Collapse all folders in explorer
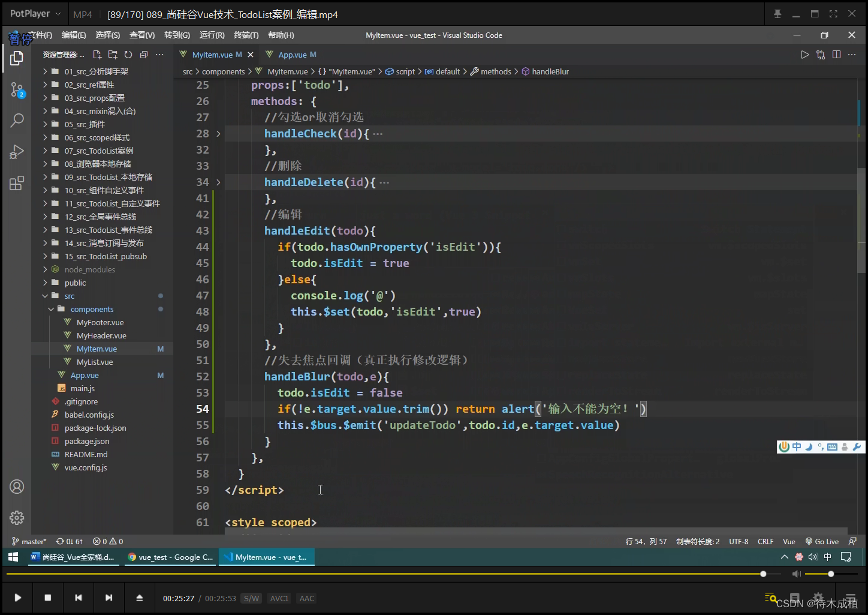 tap(144, 55)
